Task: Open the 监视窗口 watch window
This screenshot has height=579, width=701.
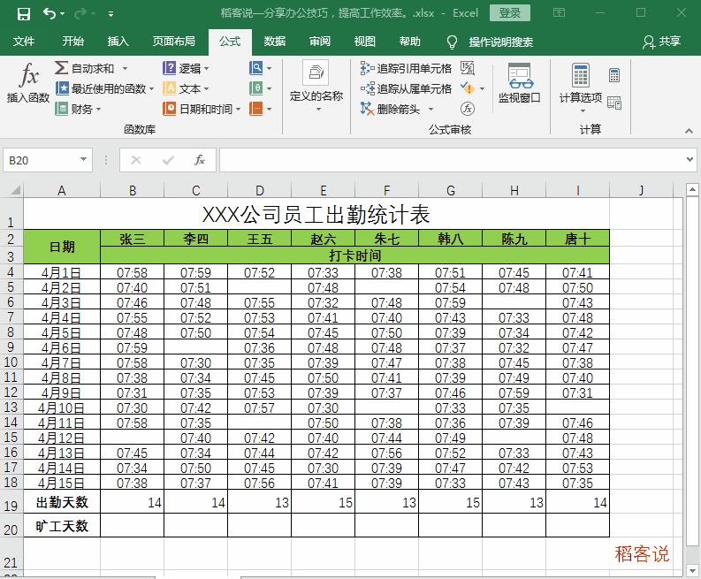Action: click(520, 83)
